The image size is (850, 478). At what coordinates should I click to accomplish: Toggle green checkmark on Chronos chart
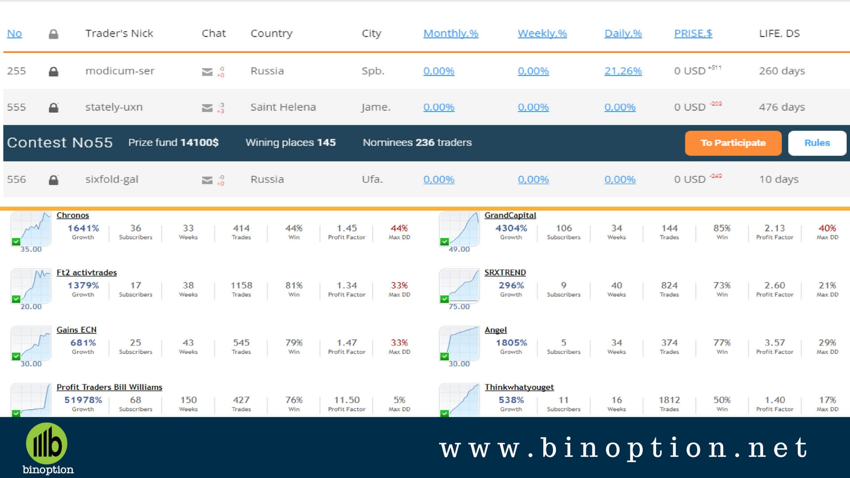[x=16, y=242]
